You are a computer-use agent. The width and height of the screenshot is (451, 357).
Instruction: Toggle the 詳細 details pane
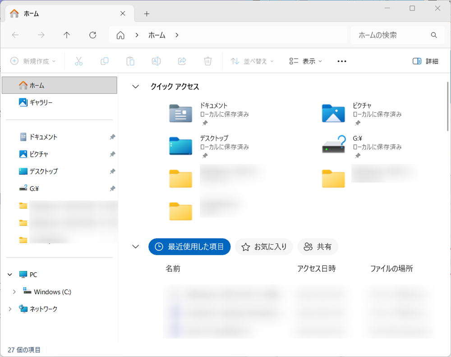(425, 61)
